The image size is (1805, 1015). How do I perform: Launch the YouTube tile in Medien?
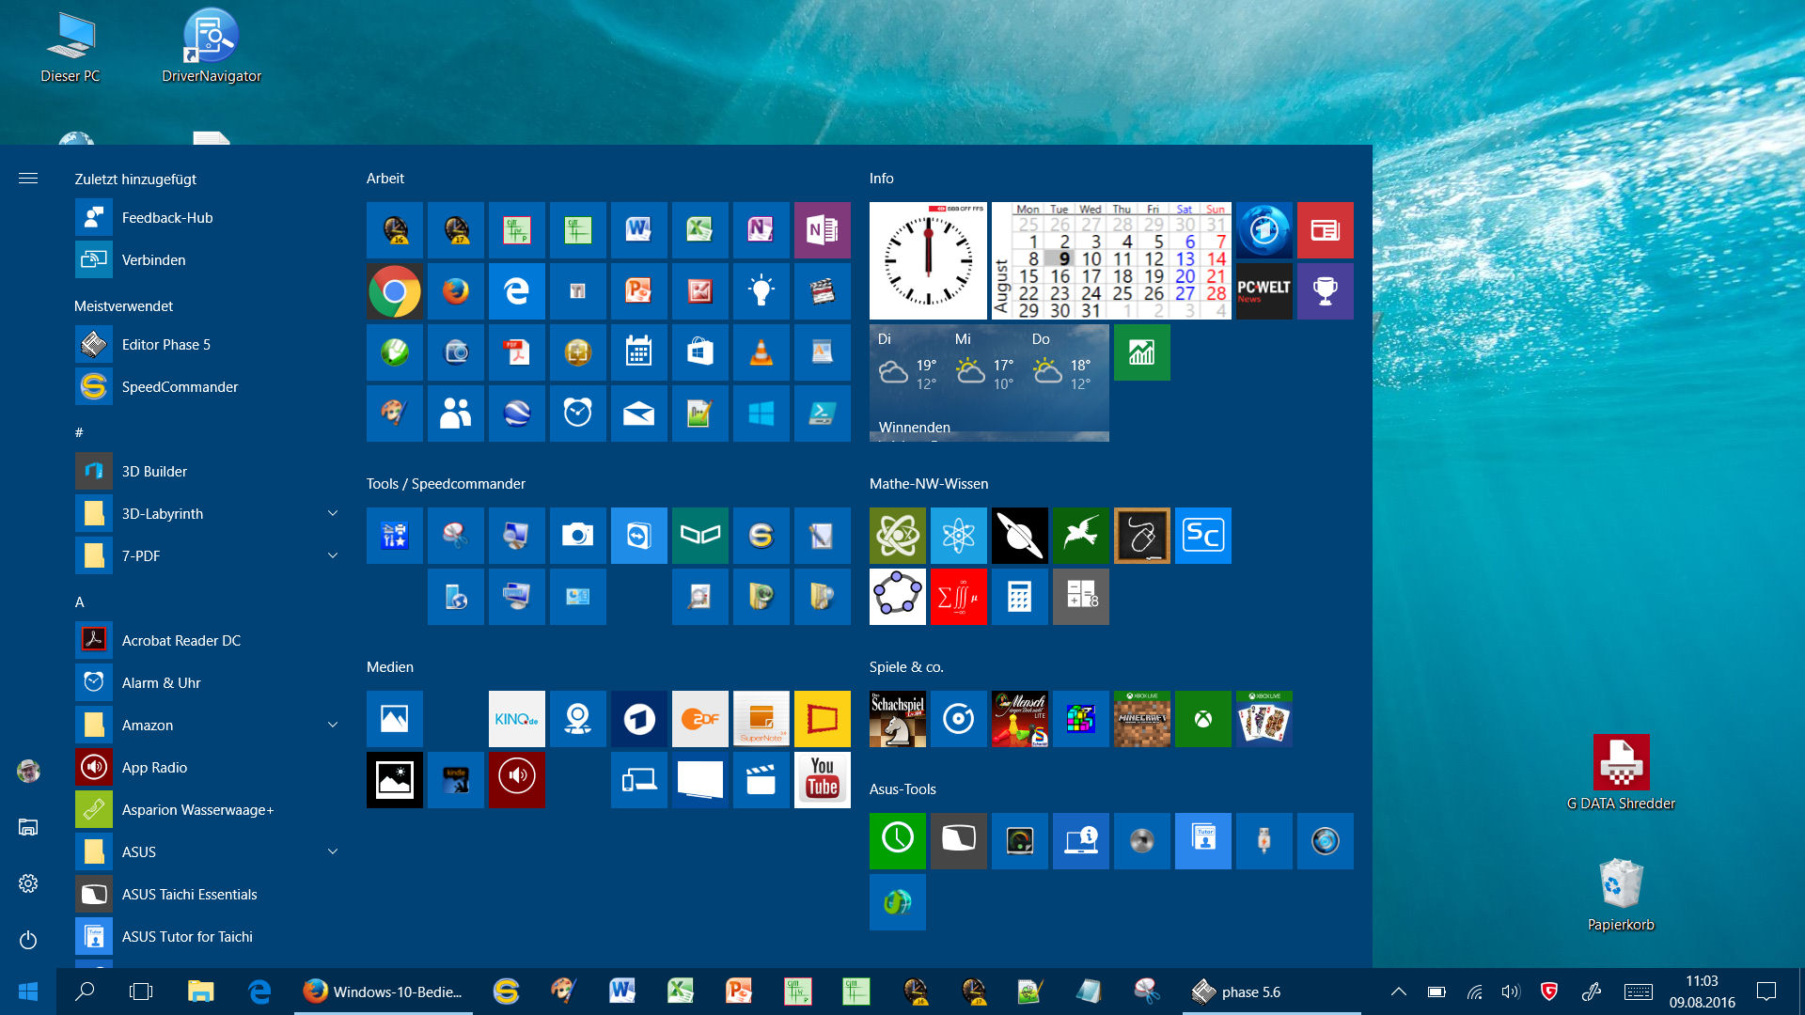(x=822, y=779)
